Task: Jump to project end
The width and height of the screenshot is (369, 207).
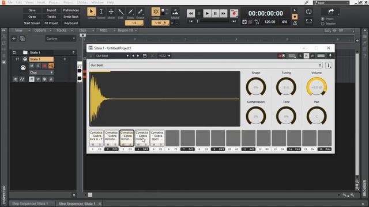Action: [x=234, y=21]
